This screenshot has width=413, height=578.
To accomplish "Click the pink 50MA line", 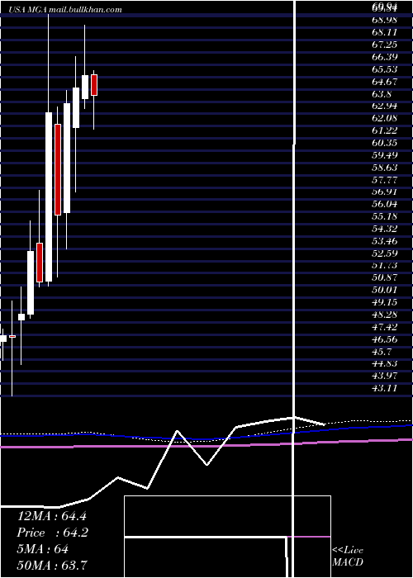I will tap(206, 445).
